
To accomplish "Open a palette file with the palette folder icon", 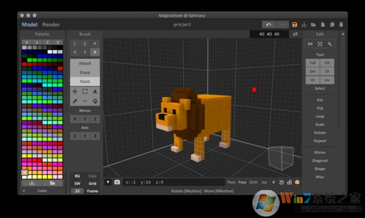I will (x=52, y=183).
